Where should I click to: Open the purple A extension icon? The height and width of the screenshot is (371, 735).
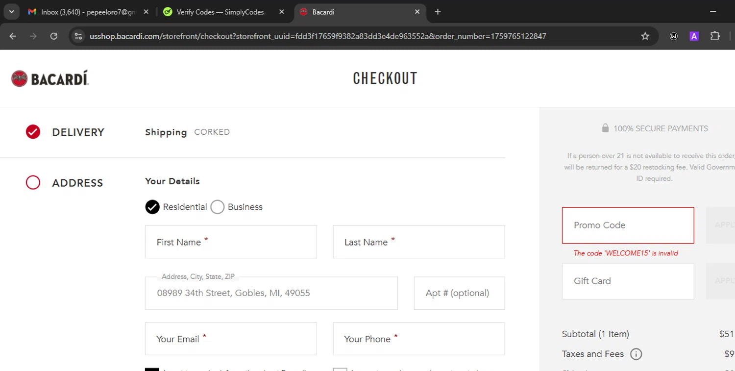[x=694, y=36]
